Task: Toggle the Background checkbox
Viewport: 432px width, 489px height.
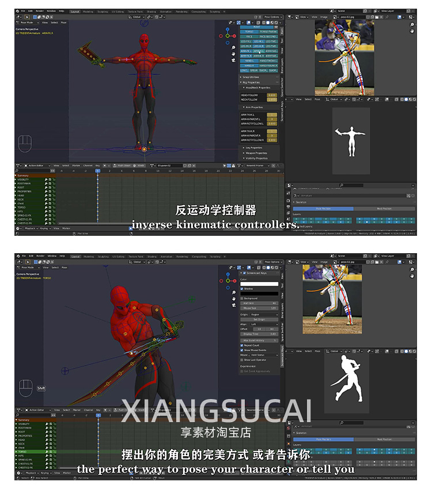Action: tap(242, 299)
